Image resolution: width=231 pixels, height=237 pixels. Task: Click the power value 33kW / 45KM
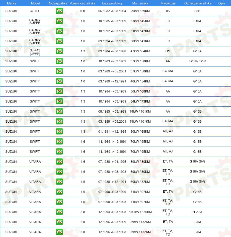coord(140,21)
